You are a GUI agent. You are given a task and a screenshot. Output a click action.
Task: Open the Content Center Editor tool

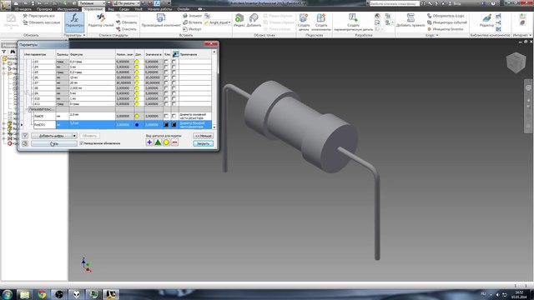point(486,20)
